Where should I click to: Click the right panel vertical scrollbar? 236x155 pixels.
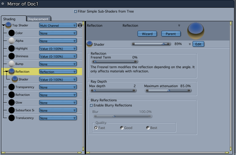(231, 87)
